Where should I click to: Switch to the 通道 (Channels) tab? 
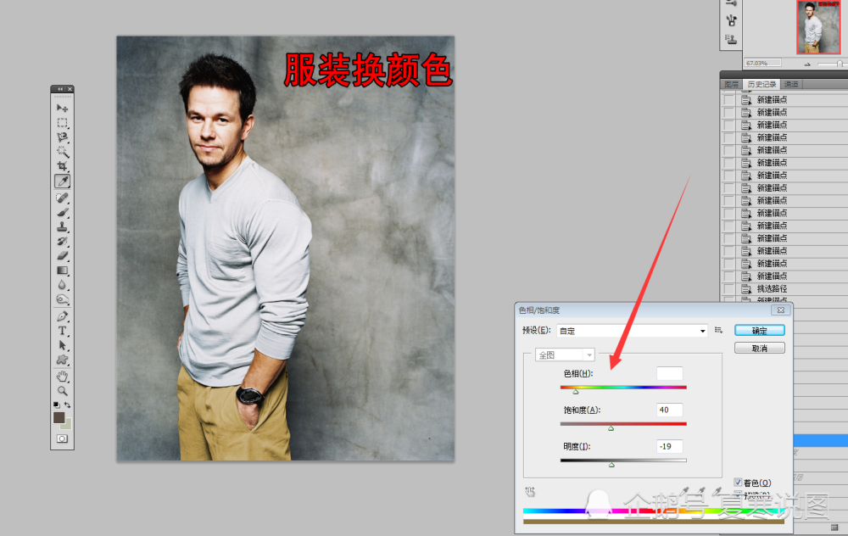[791, 84]
